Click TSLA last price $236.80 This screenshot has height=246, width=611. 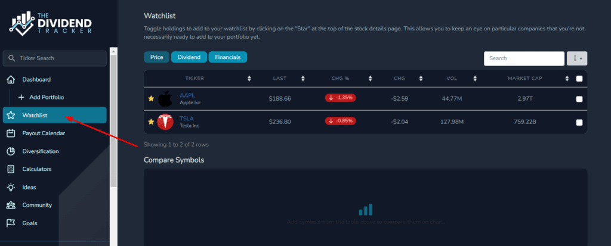point(280,122)
